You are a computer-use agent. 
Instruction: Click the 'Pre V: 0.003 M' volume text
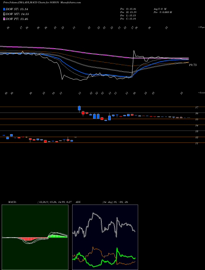pos(162,12)
